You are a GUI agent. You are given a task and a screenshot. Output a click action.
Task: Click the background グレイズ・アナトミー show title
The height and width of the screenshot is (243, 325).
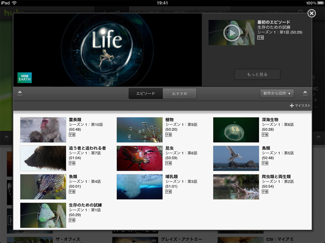pos(181,239)
